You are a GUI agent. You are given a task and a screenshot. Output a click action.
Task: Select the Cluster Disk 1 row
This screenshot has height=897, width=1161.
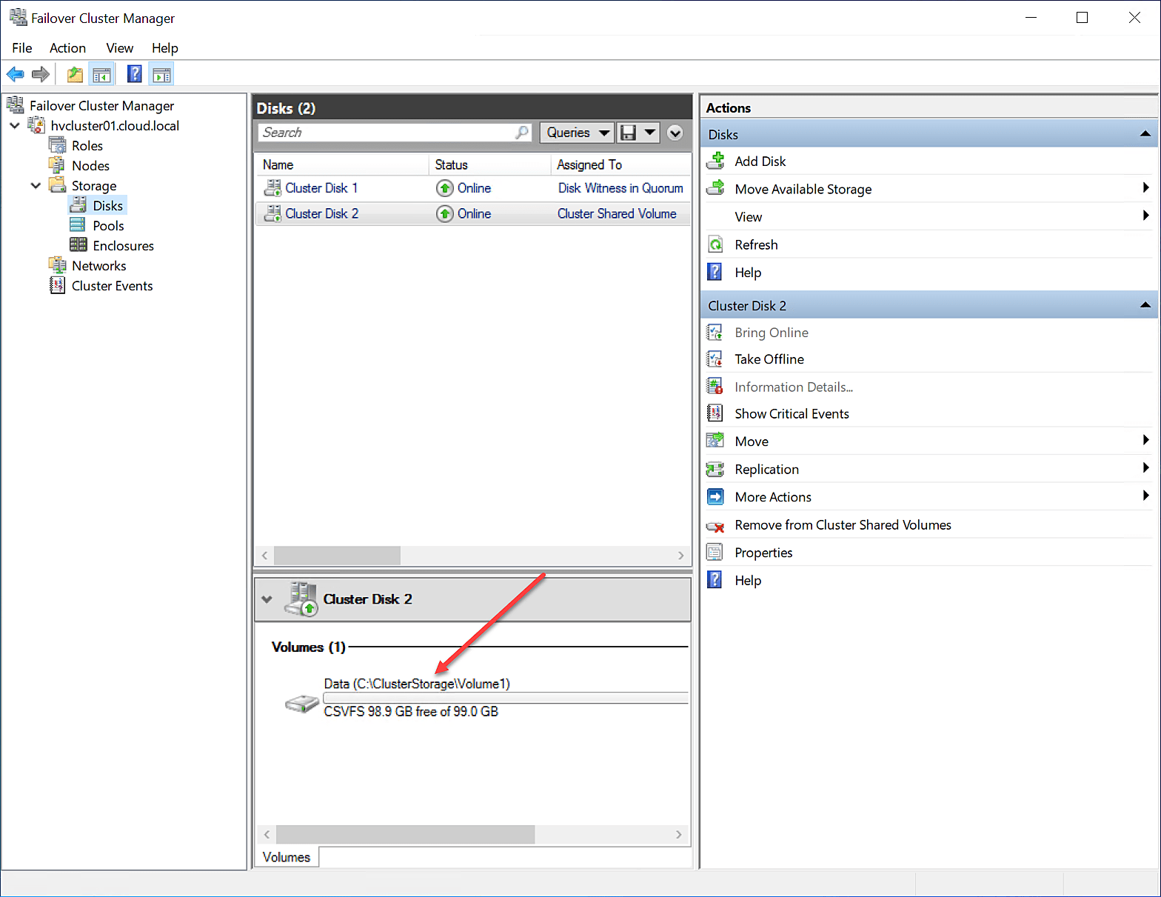tap(473, 188)
